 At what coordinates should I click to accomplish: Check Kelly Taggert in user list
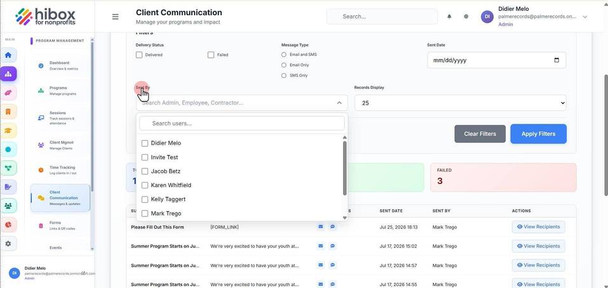point(145,199)
